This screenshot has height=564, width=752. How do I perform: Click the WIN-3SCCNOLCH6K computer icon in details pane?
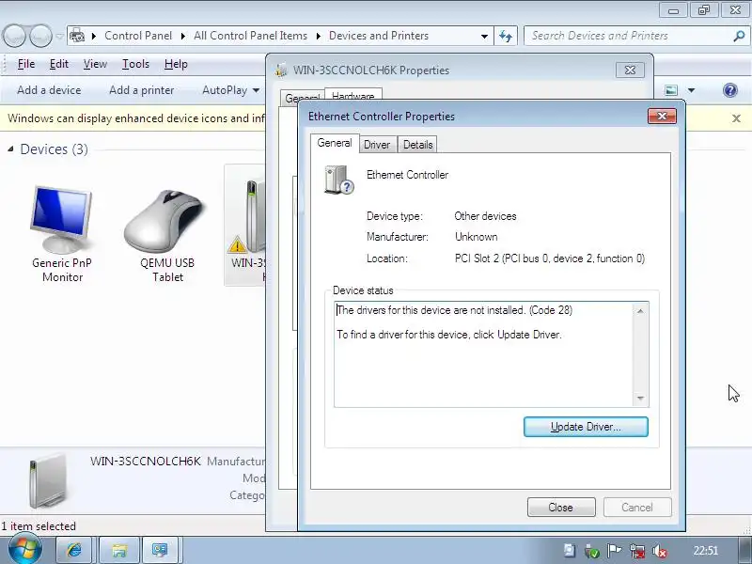click(47, 480)
